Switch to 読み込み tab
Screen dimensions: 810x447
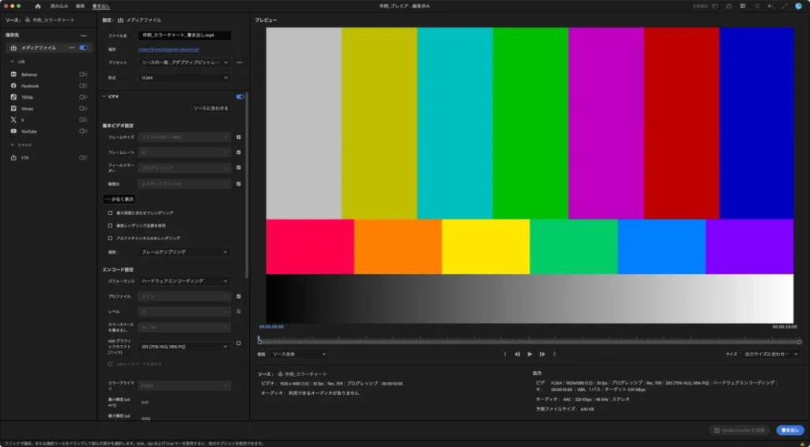pyautogui.click(x=59, y=6)
